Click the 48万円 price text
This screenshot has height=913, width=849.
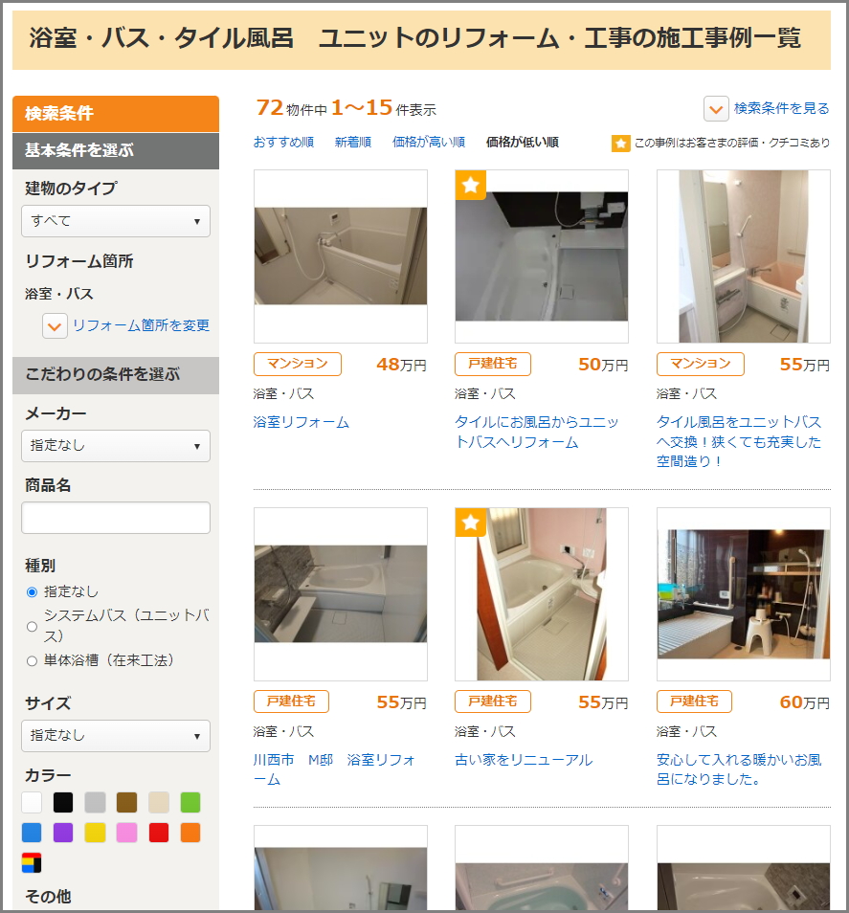click(402, 365)
